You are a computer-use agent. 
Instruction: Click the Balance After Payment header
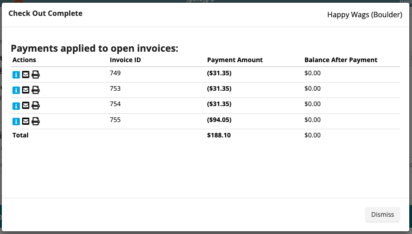pyautogui.click(x=341, y=60)
